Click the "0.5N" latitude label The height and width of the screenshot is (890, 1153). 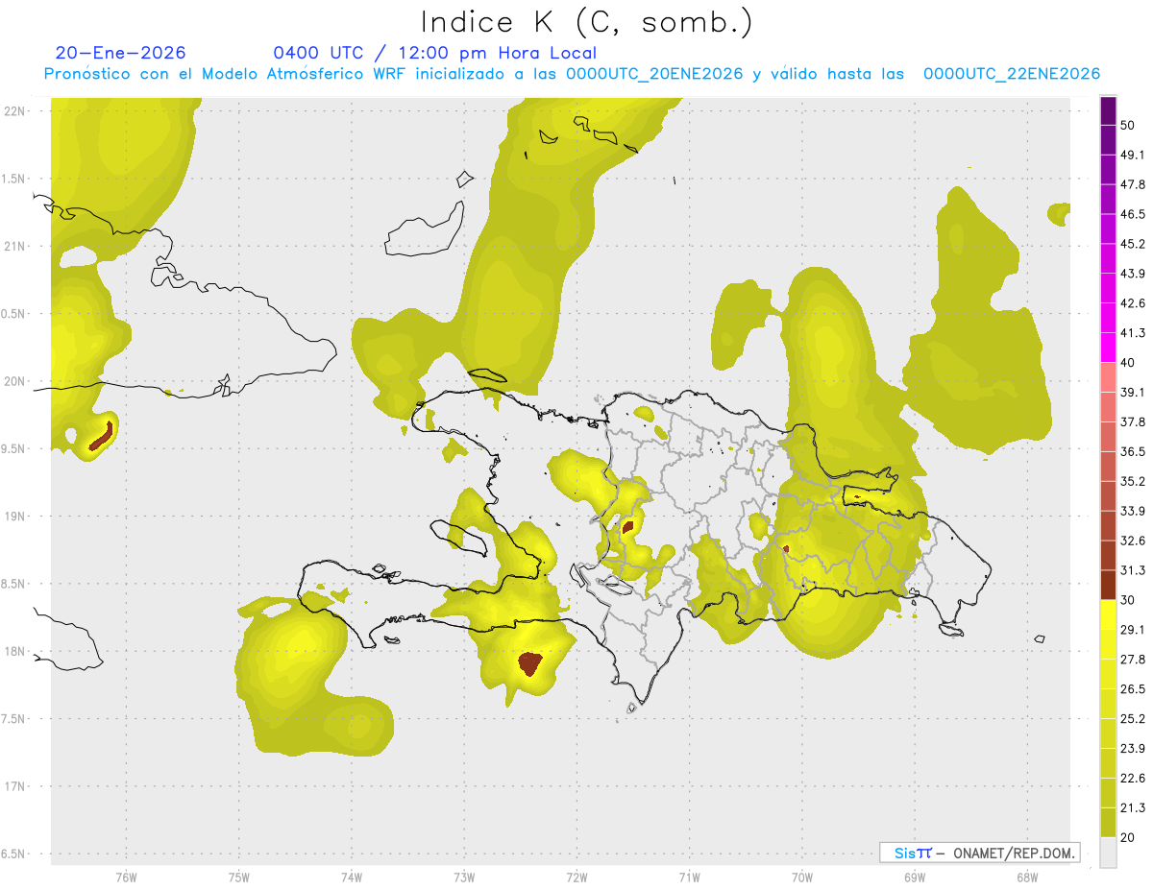pyautogui.click(x=14, y=314)
